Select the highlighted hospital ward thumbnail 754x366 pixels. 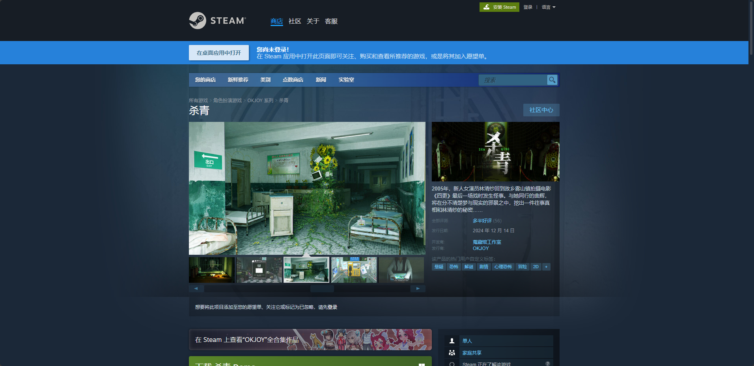[x=306, y=270]
